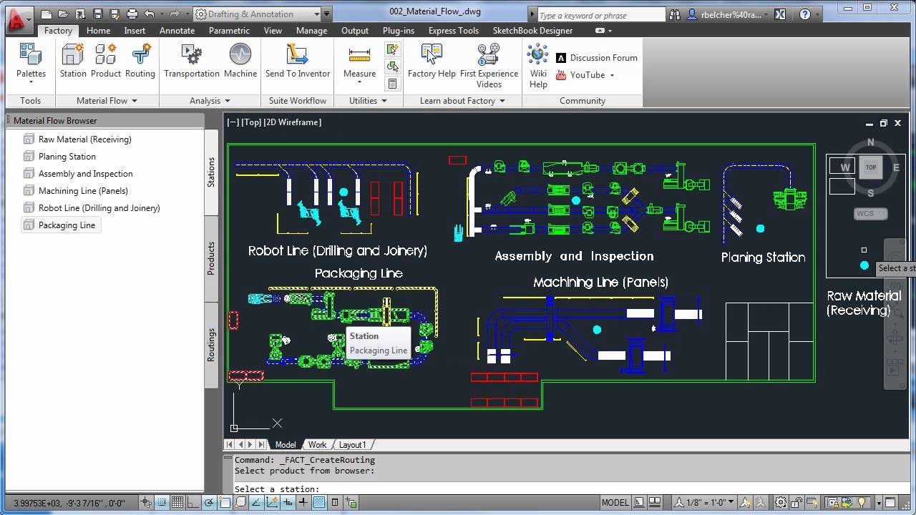Viewport: 916px width, 515px height.
Task: Switch to the Parametric ribbon tab
Action: [x=229, y=30]
